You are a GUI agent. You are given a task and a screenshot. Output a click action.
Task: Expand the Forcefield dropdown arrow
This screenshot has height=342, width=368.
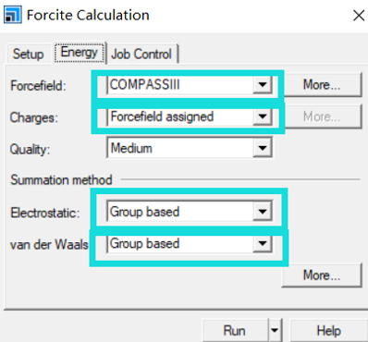[263, 84]
